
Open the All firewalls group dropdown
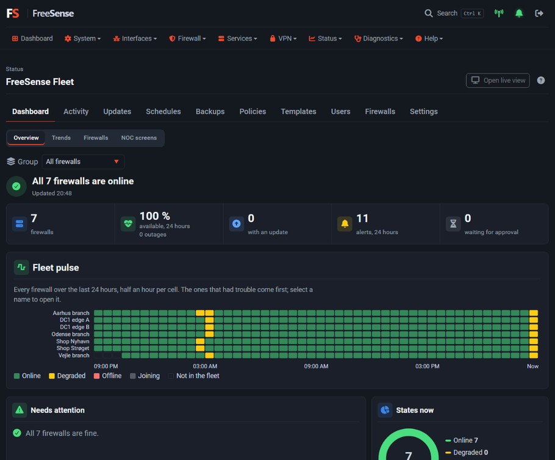pos(83,162)
